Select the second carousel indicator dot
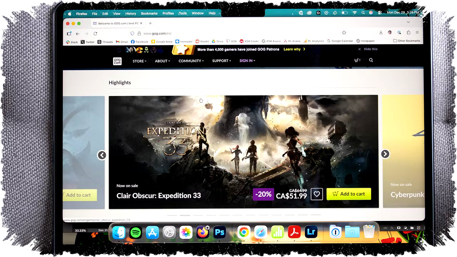 click(x=185, y=215)
